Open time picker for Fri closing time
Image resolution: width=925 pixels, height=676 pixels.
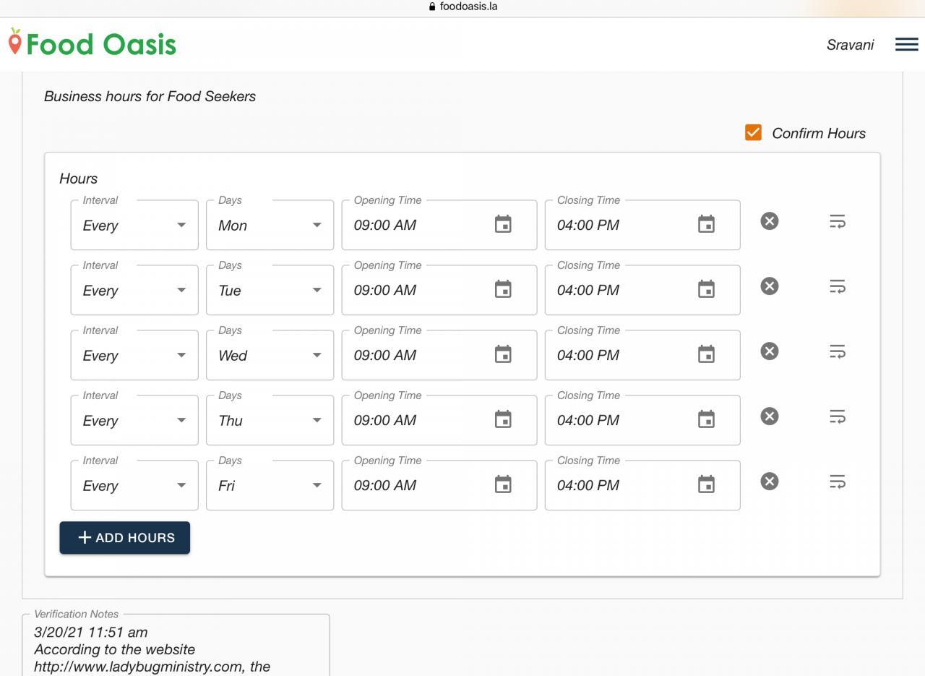coord(706,484)
